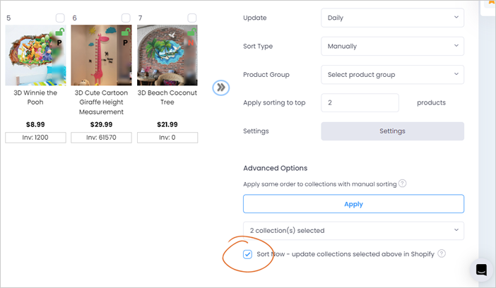Viewport: 496px width, 288px height.
Task: Click the Apply button
Action: pos(353,204)
